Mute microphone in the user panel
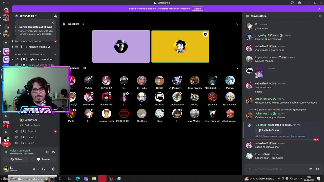324x182 pixels. coord(34,169)
